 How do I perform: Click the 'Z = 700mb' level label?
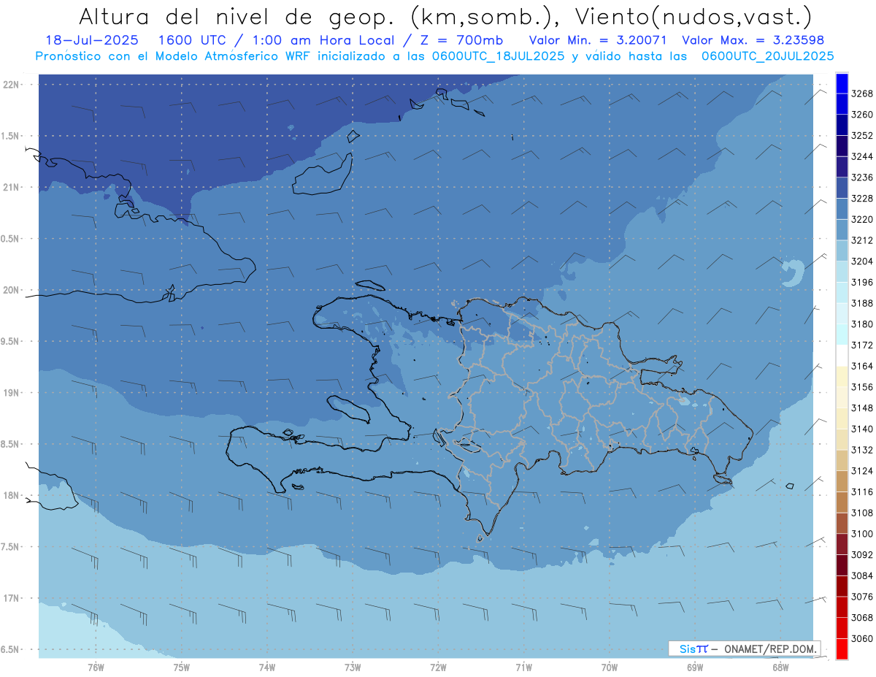[x=459, y=40]
